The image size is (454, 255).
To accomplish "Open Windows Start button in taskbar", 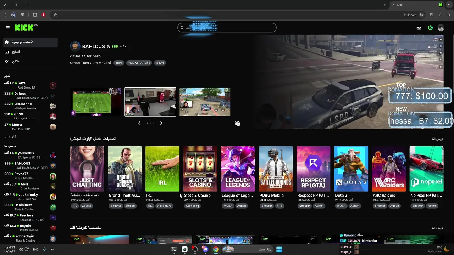I will pos(279,249).
